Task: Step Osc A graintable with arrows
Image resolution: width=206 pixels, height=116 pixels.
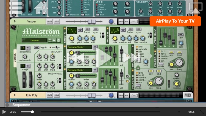Action: pyautogui.click(x=95, y=47)
